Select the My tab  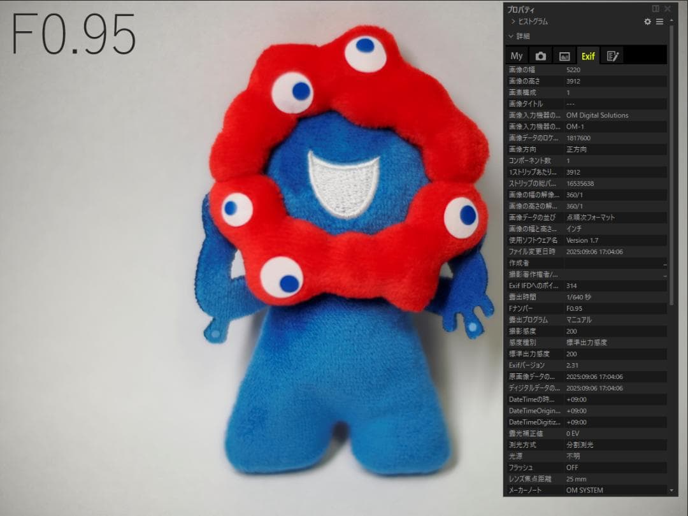pos(517,56)
